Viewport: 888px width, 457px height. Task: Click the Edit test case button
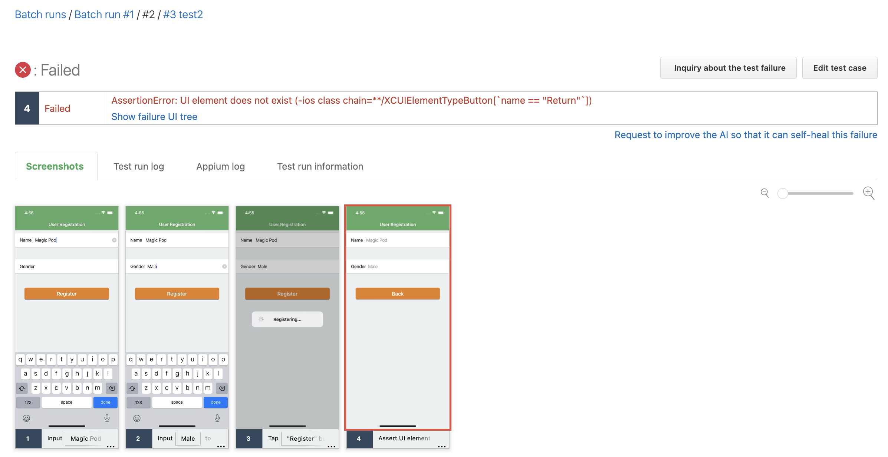[x=839, y=68]
